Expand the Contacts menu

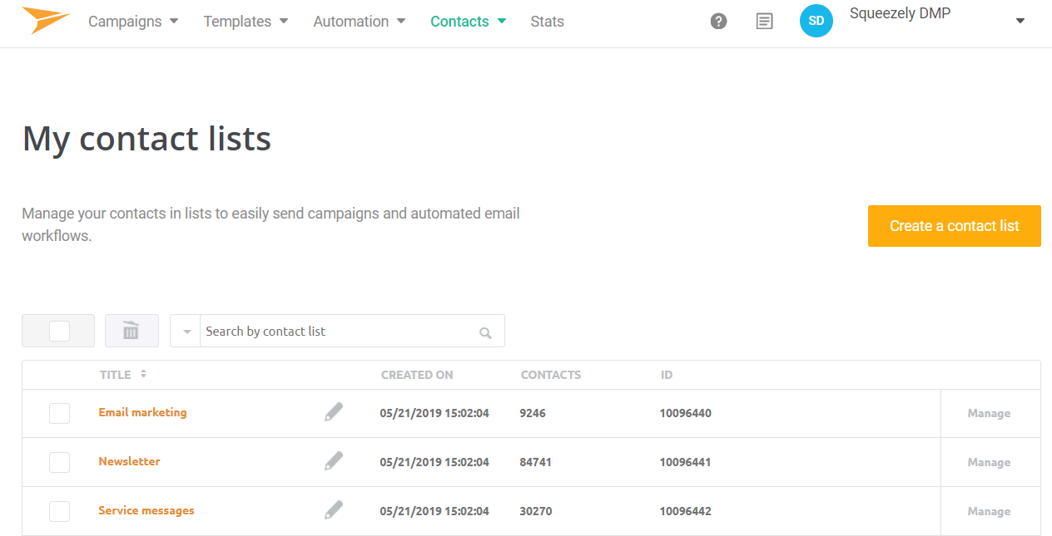pos(469,22)
